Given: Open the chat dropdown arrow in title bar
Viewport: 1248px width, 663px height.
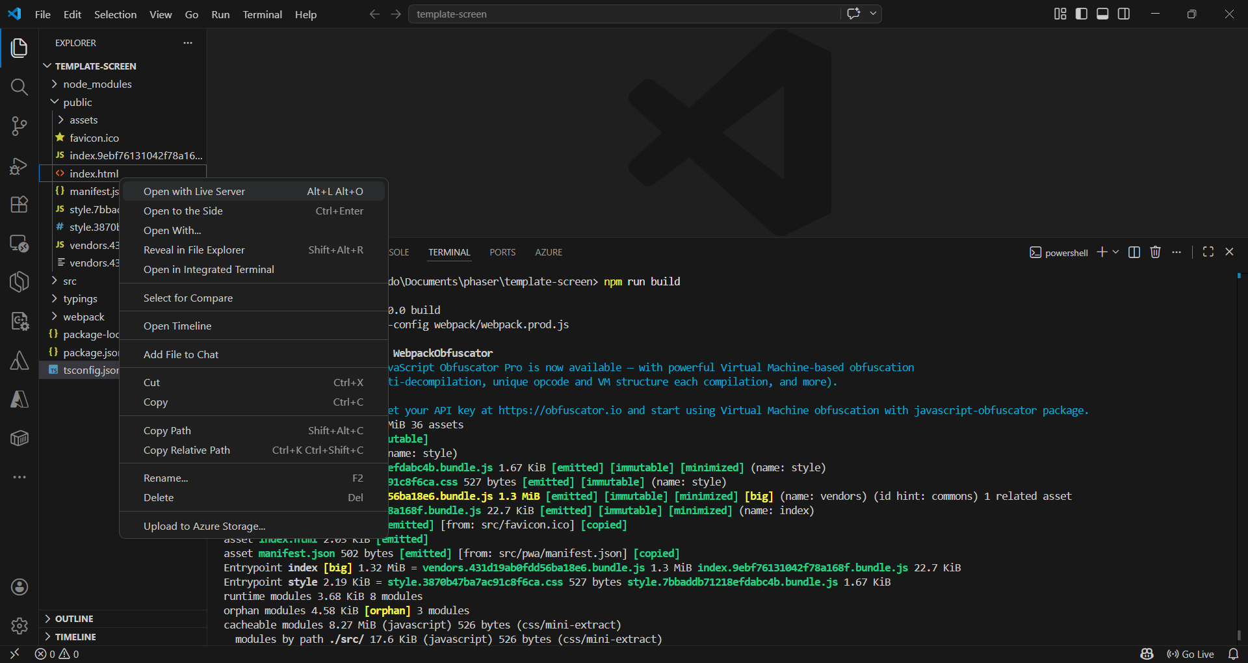Looking at the screenshot, I should tap(873, 14).
